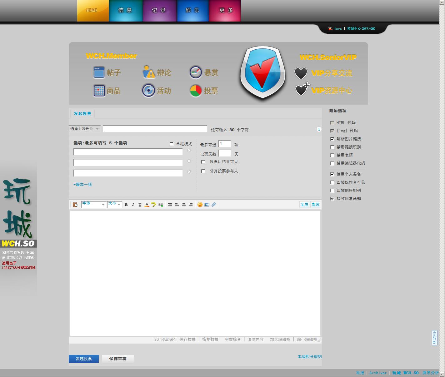Remove the first poll option
This screenshot has height=377, width=445.
pos(189,151)
